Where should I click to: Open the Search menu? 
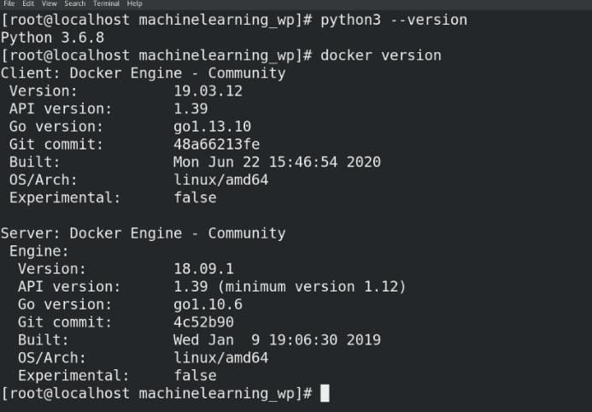(x=75, y=3)
